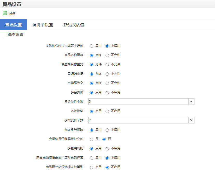Click the 多会员价个数 input field
Image resolution: width=215 pixels, height=173 pixels.
pos(138,102)
